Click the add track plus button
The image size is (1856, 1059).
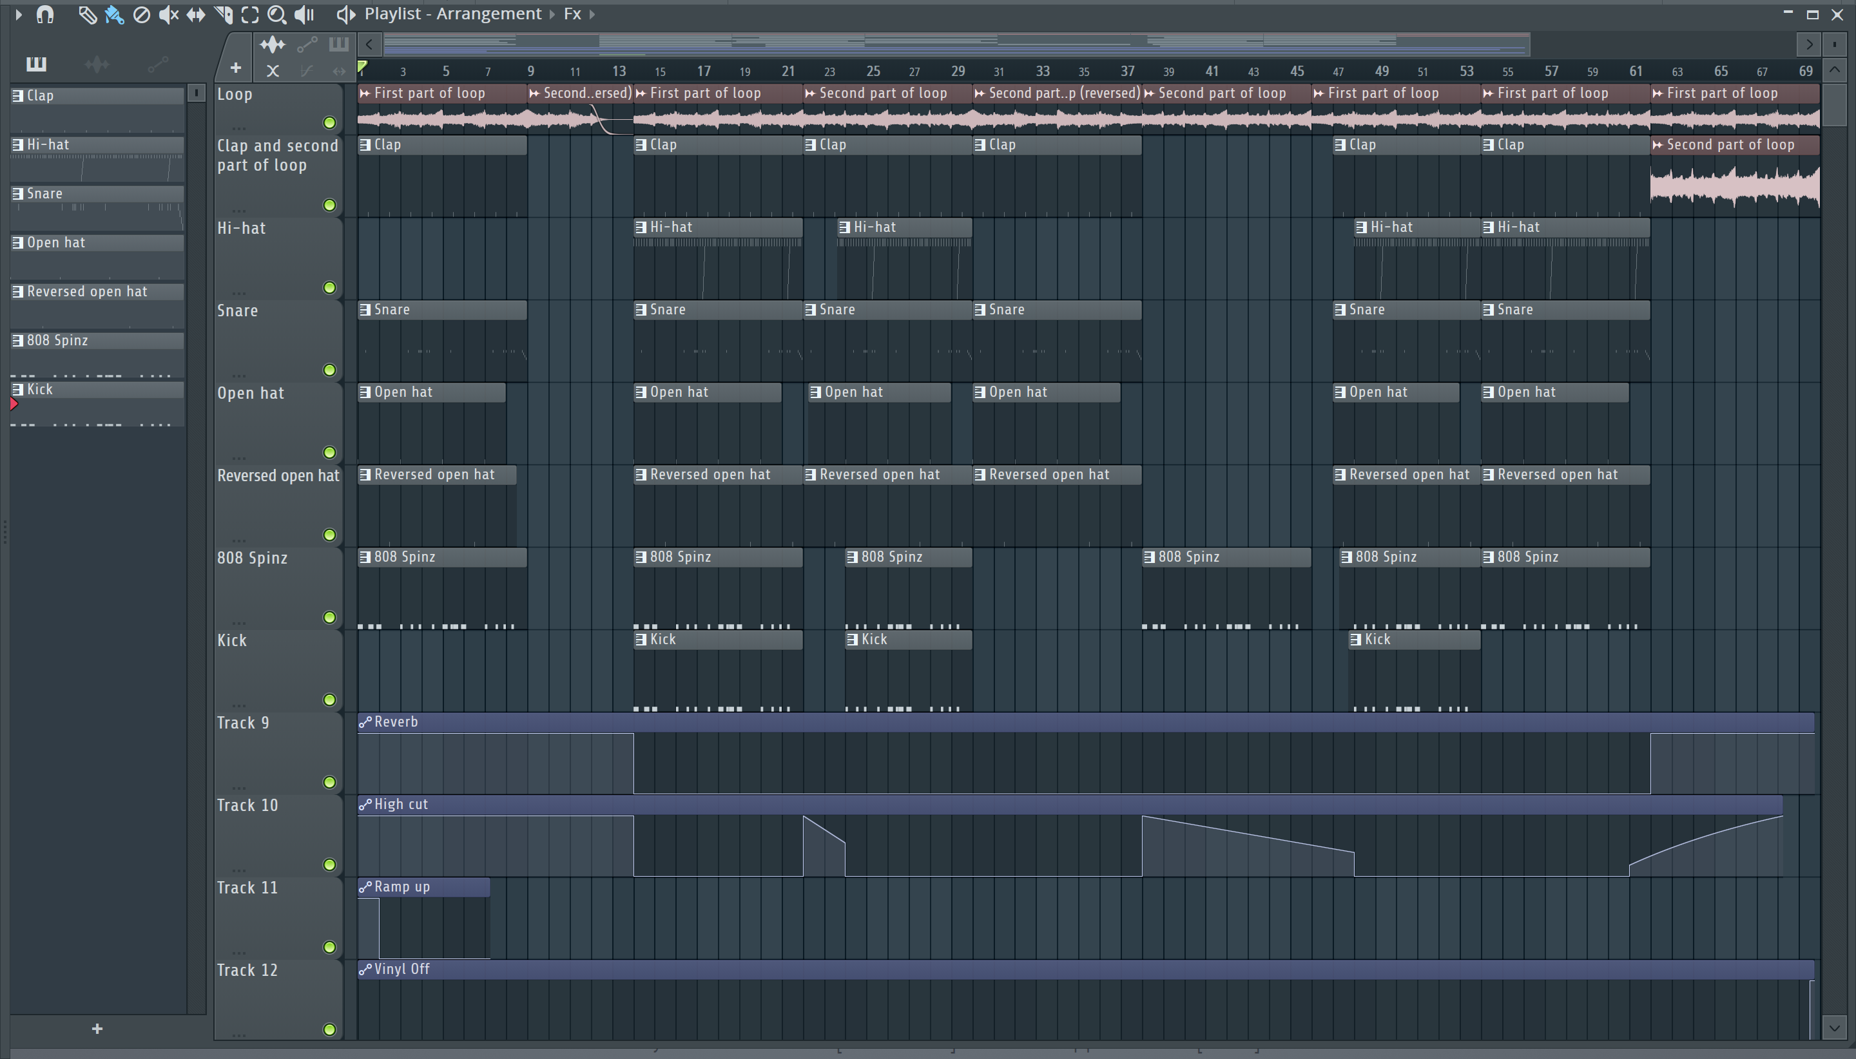[235, 68]
